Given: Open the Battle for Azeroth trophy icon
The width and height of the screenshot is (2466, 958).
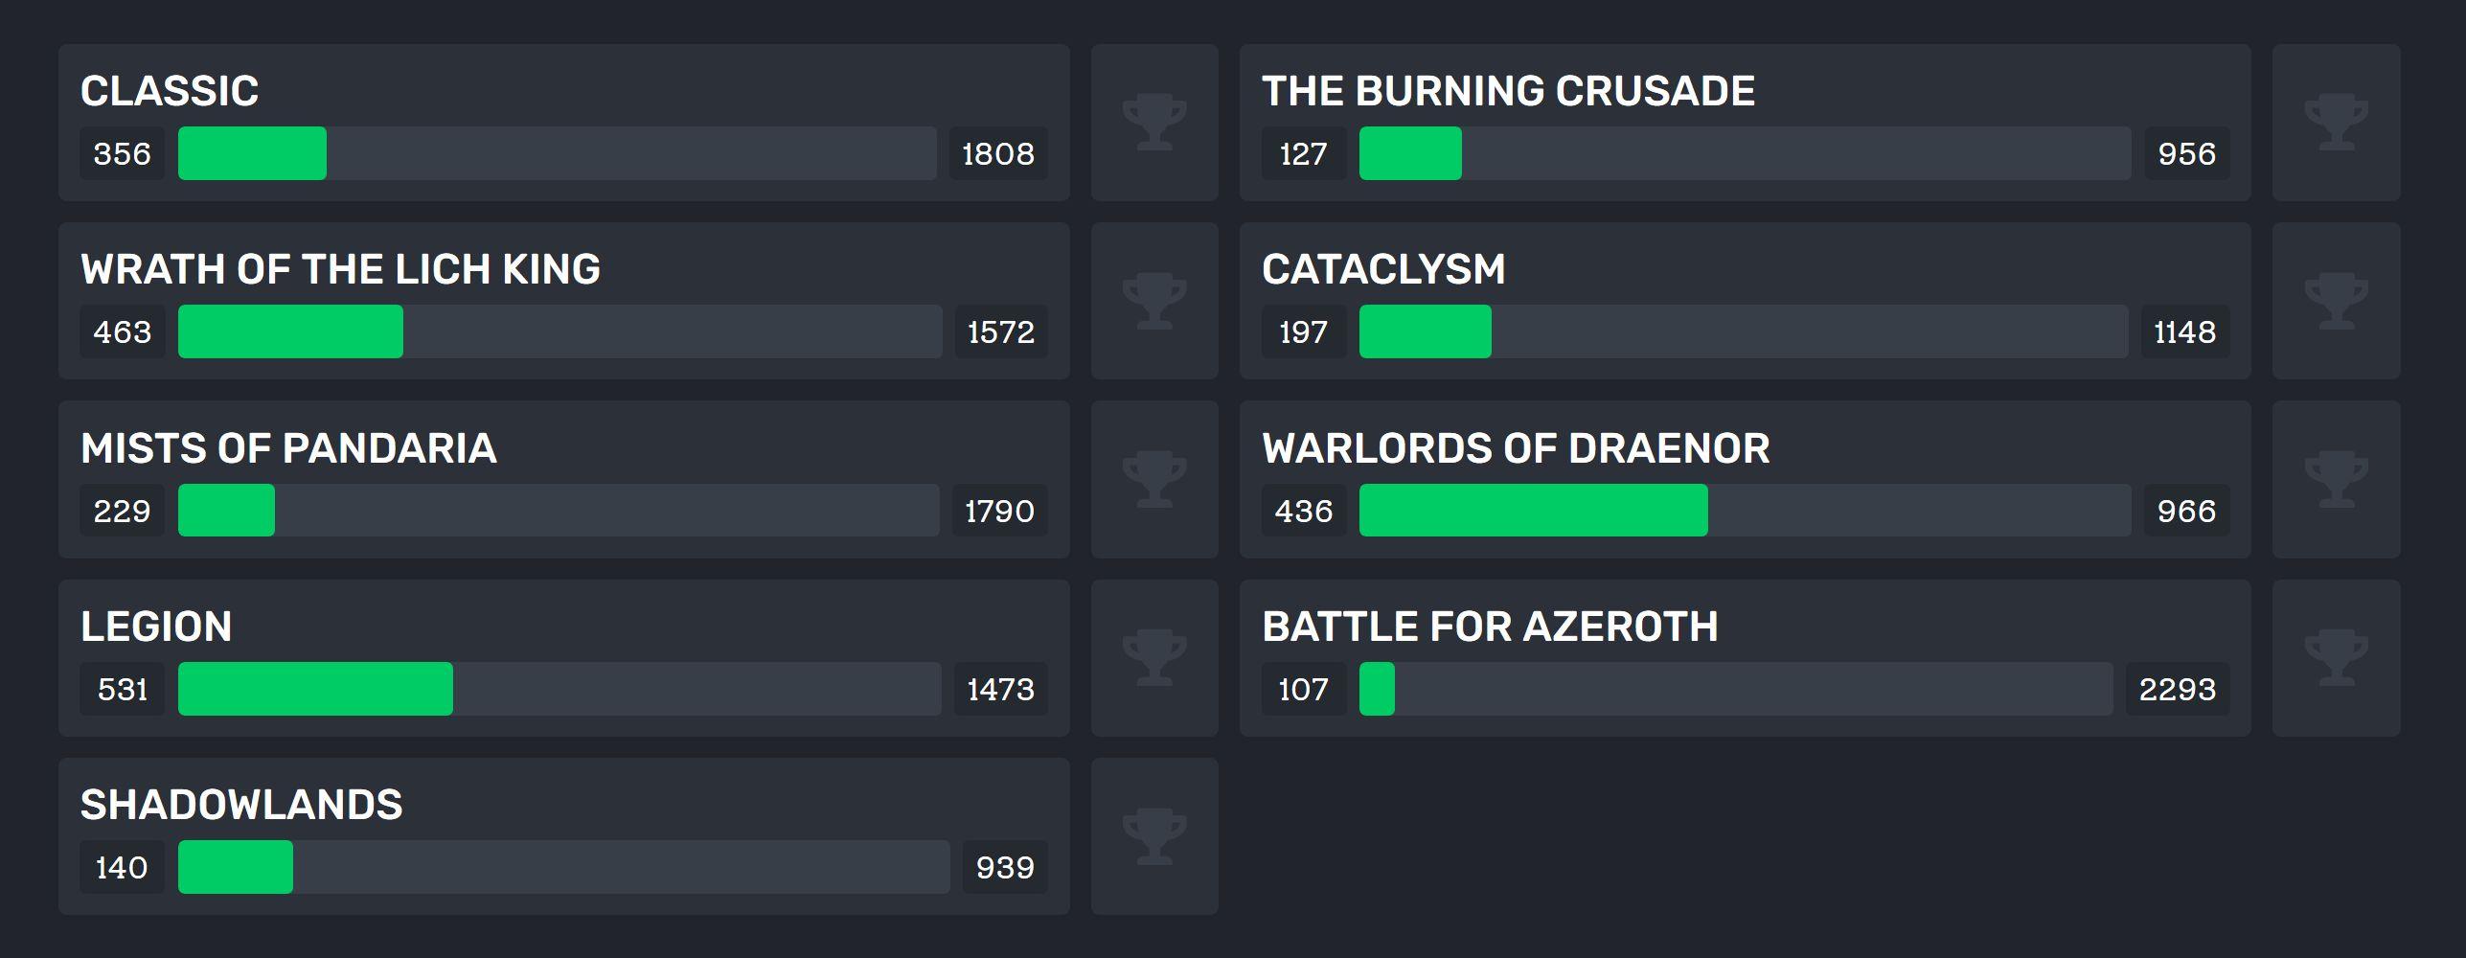Looking at the screenshot, I should click(x=2336, y=658).
